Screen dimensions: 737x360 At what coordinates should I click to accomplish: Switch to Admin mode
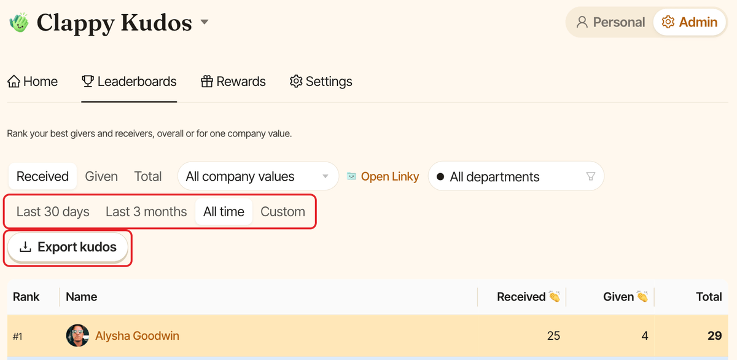[689, 22]
